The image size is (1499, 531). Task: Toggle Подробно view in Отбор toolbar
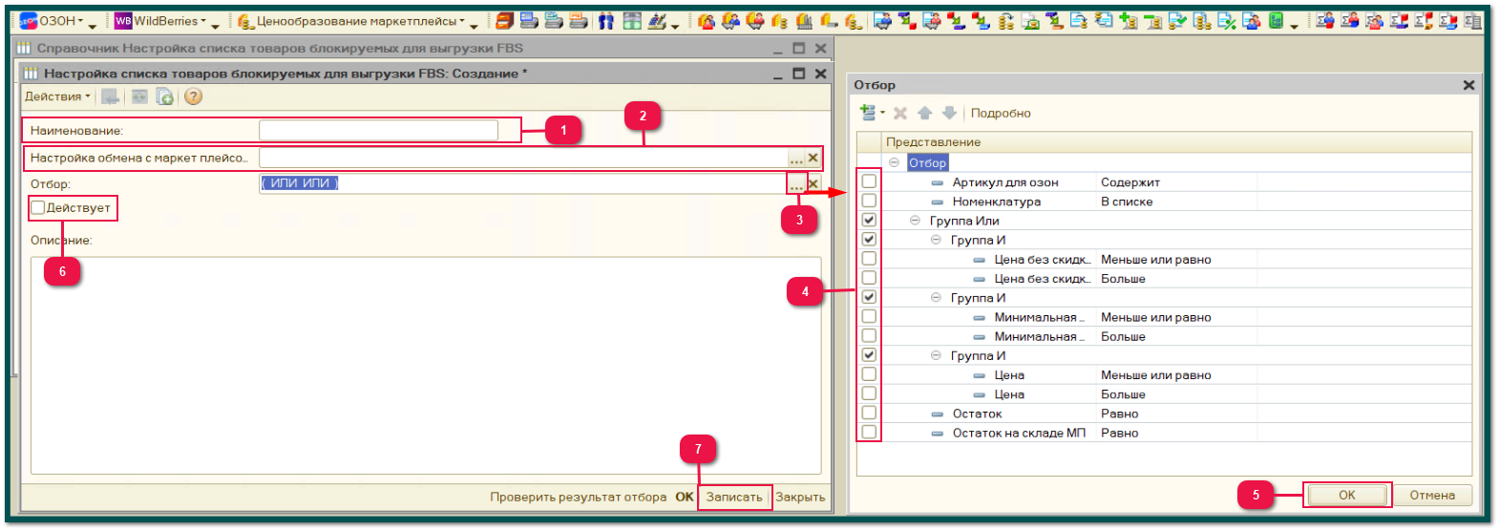1001,113
